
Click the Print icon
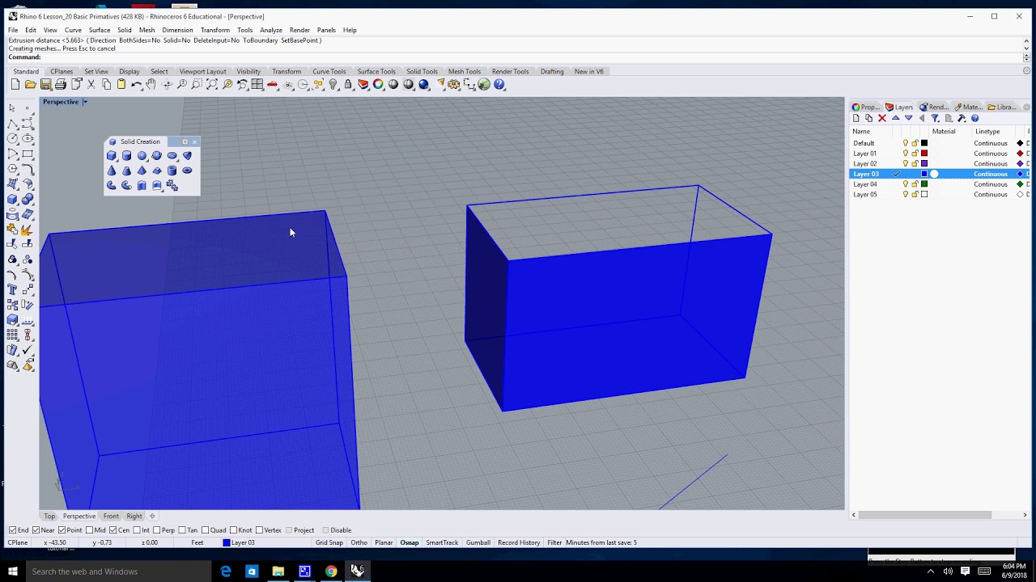[x=61, y=84]
